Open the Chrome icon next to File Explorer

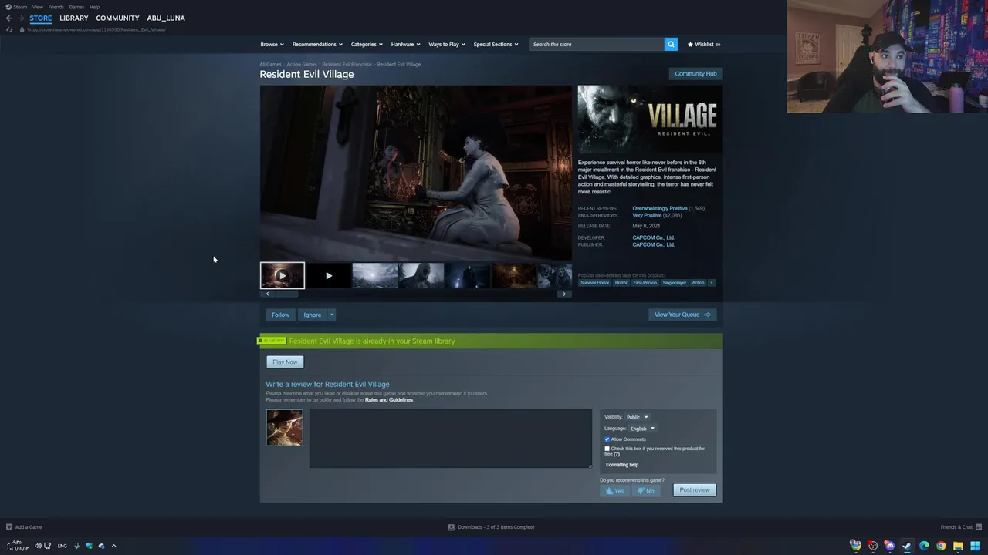(941, 546)
